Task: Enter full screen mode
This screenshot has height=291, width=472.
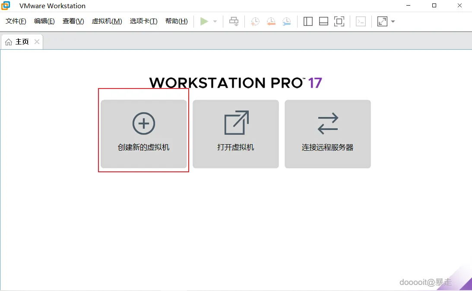Action: (x=382, y=21)
